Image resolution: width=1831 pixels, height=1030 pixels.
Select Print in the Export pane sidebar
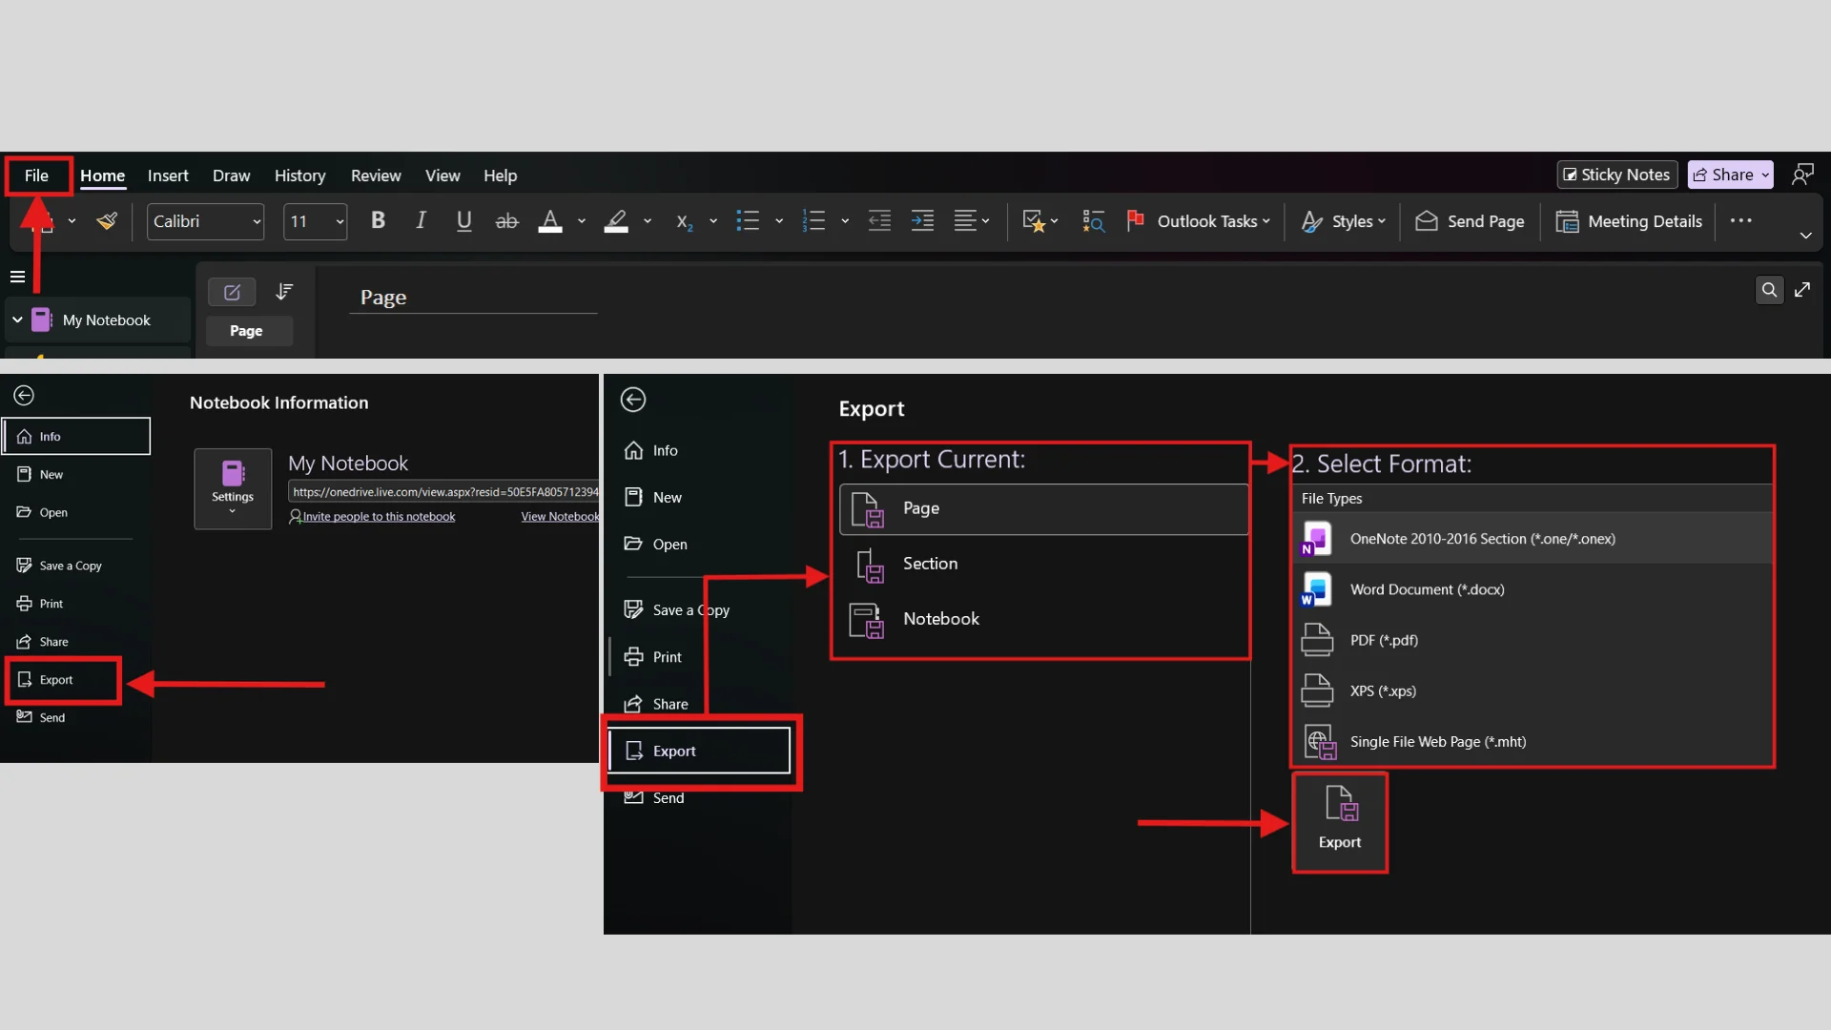(668, 657)
